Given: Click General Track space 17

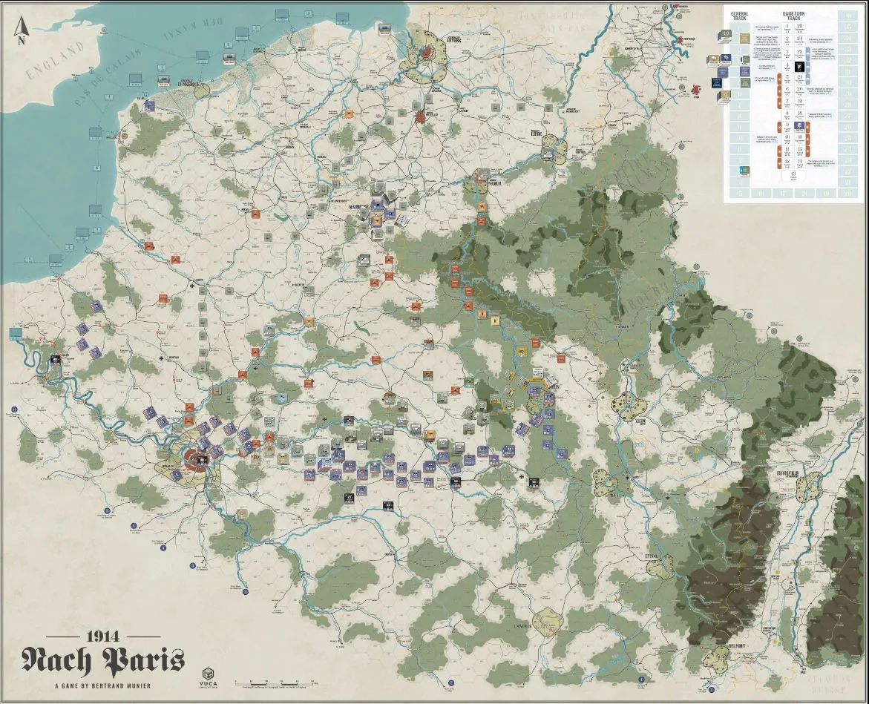Looking at the screenshot, I should [x=783, y=193].
